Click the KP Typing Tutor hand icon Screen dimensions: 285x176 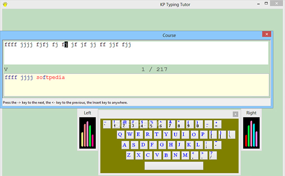(x=5, y=4)
